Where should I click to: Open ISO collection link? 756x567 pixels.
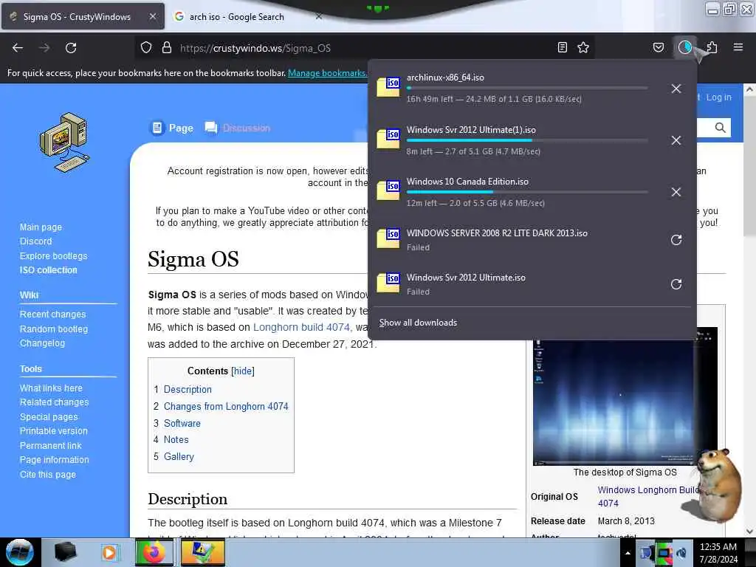click(48, 270)
